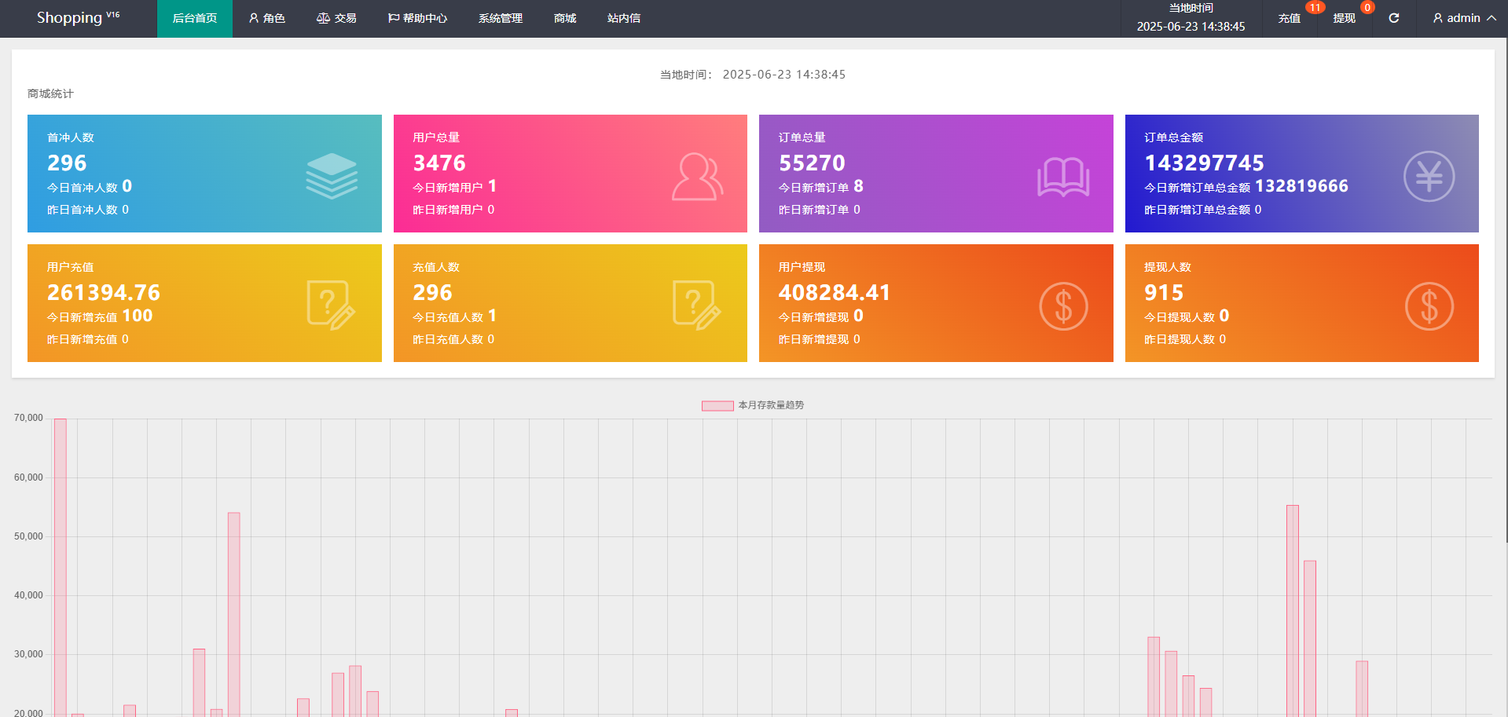The width and height of the screenshot is (1508, 717).
Task: Select the 后台首页 tab
Action: pyautogui.click(x=194, y=18)
